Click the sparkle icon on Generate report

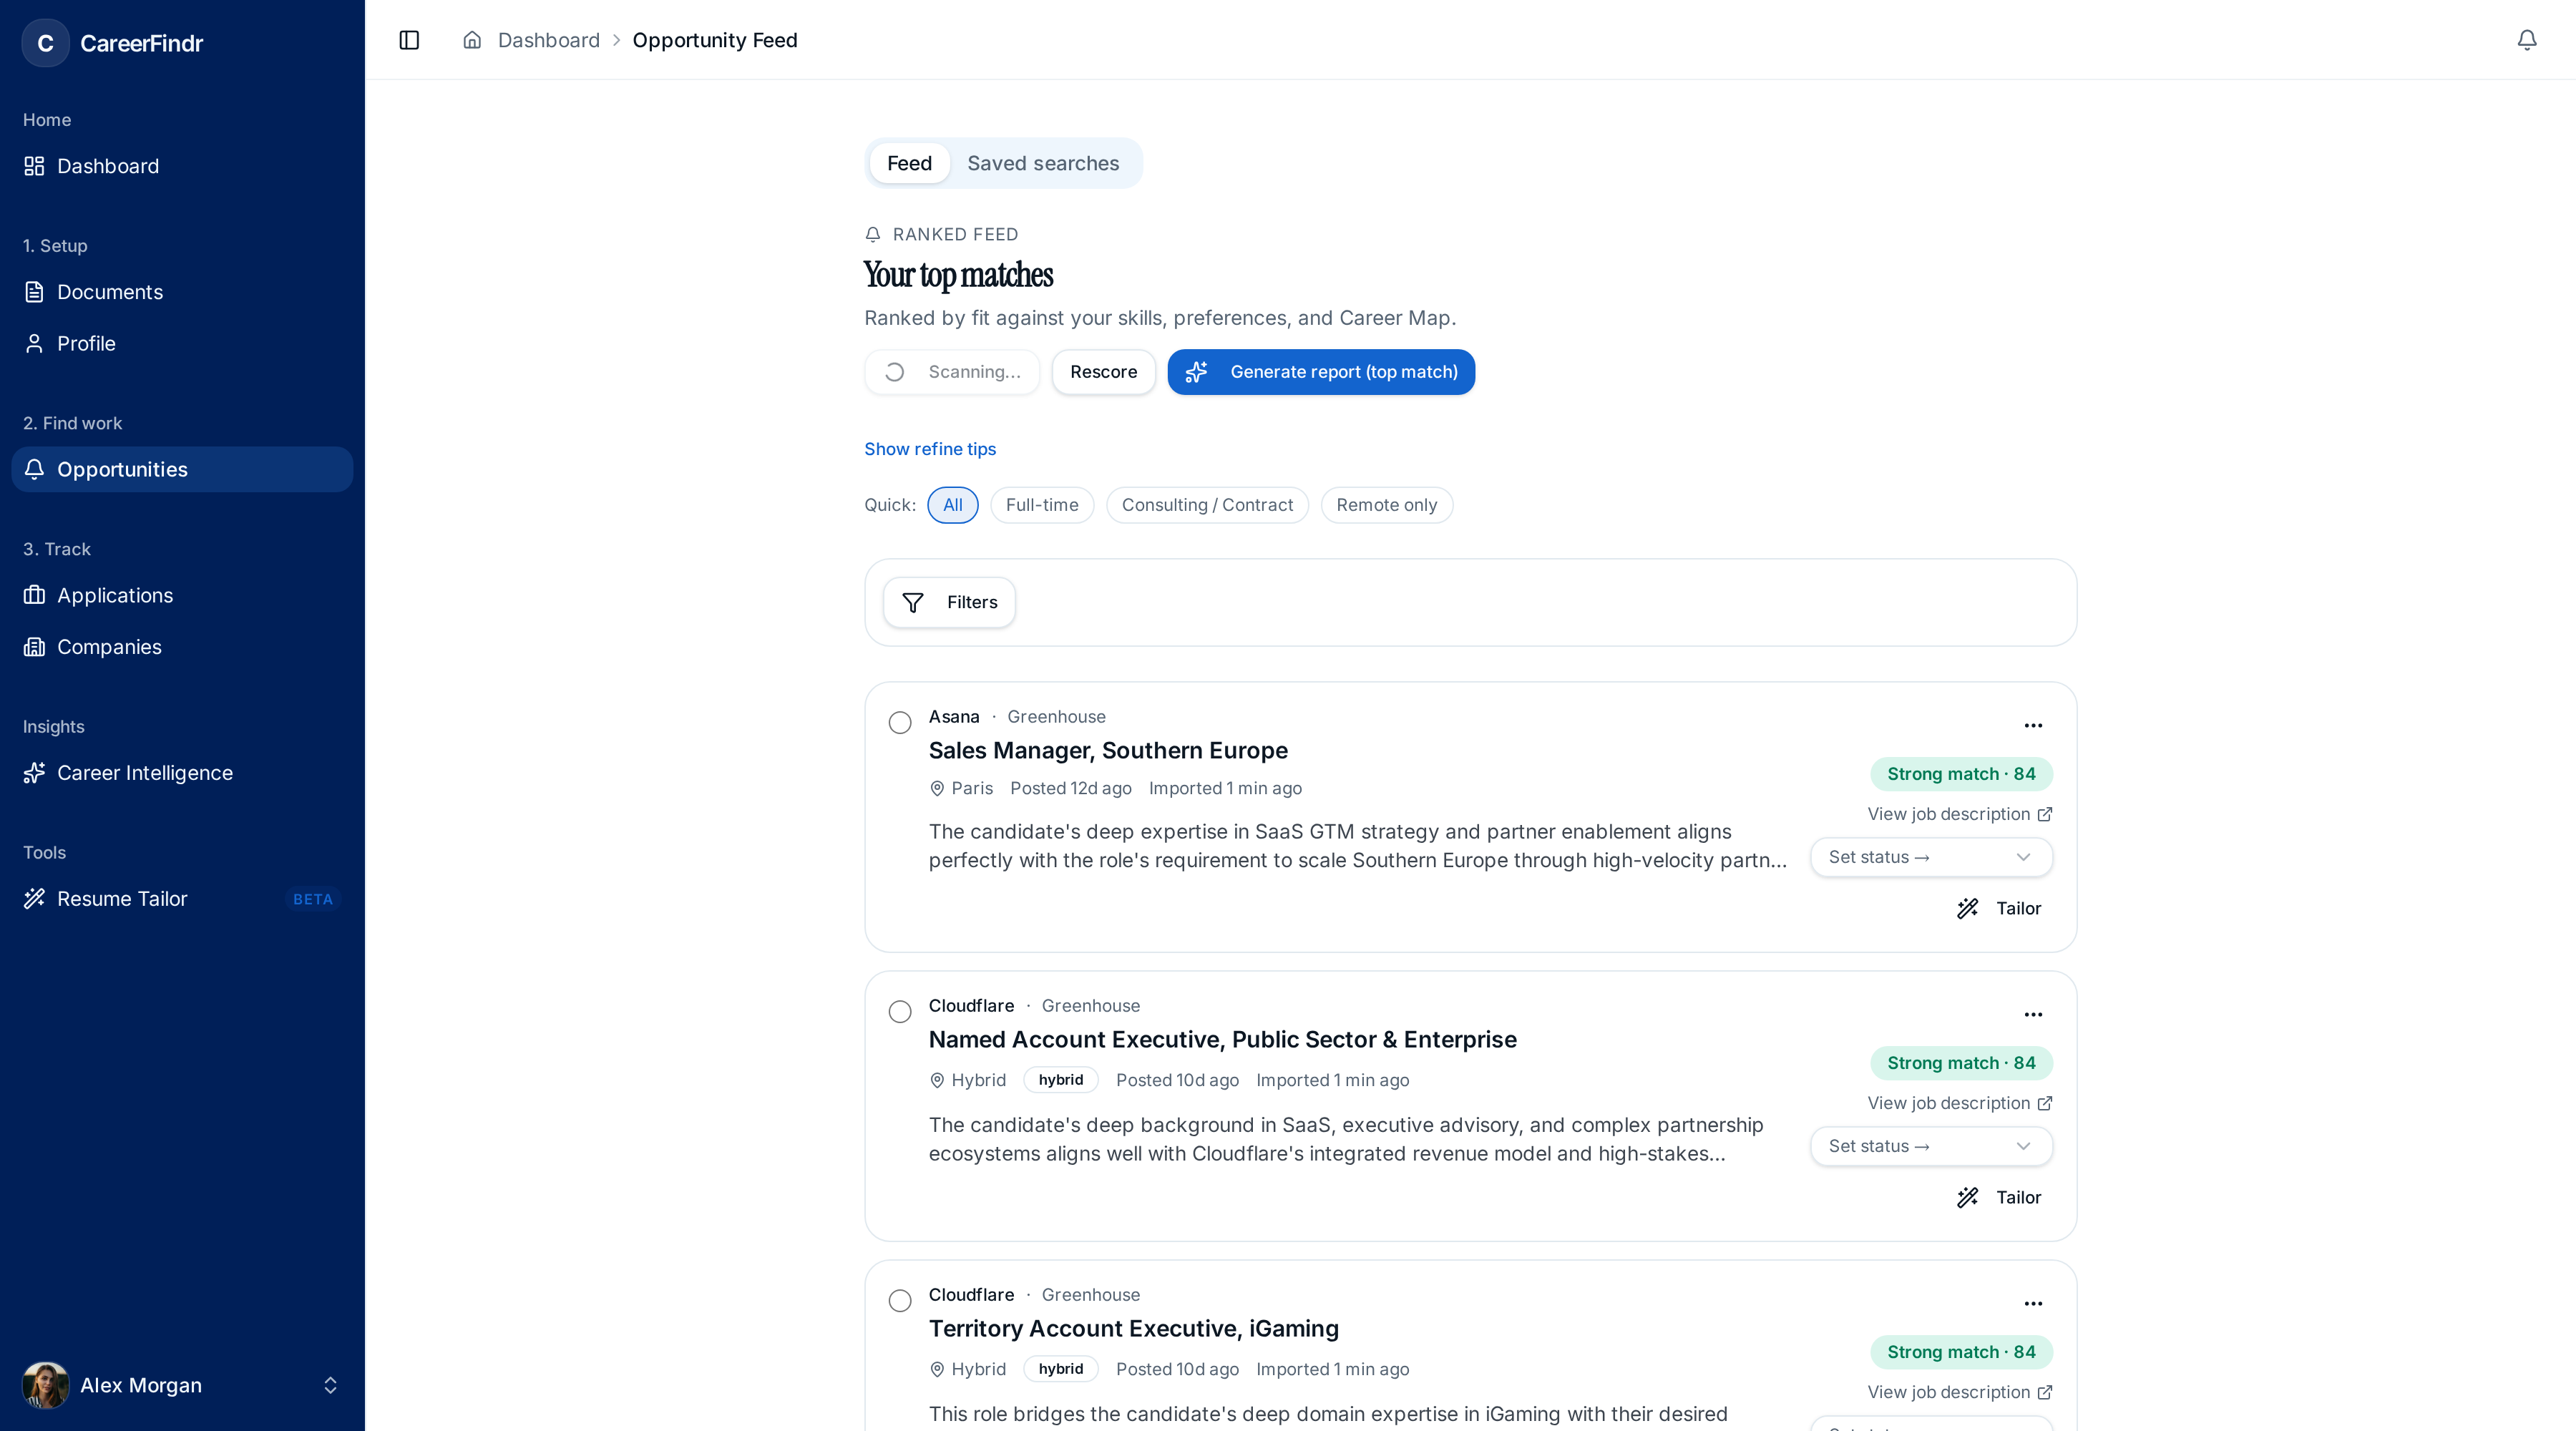tap(1196, 372)
